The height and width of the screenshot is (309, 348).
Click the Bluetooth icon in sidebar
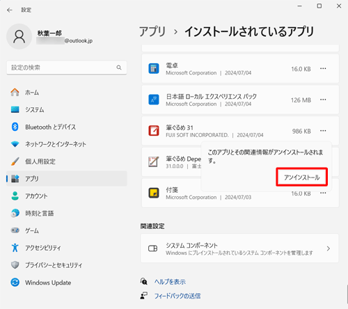[x=15, y=127]
